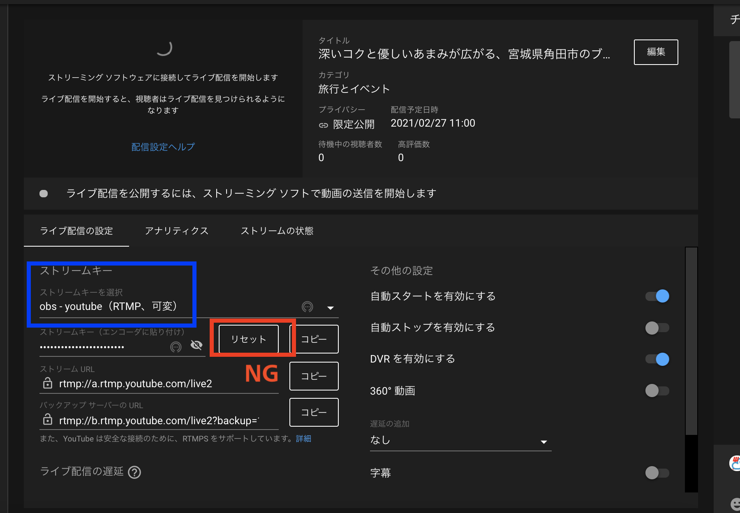Disable the 自動スタートを有効にする toggle

(x=657, y=296)
